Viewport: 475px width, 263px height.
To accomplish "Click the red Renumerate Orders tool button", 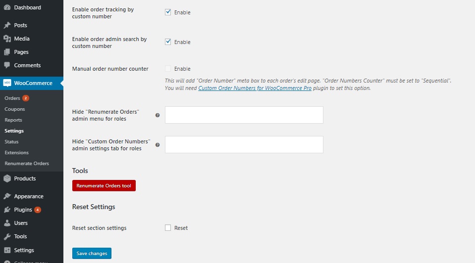I will click(x=104, y=185).
